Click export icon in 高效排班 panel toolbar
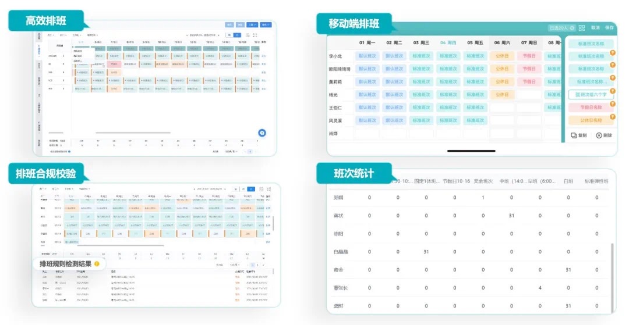The height and width of the screenshot is (325, 629). click(x=248, y=35)
